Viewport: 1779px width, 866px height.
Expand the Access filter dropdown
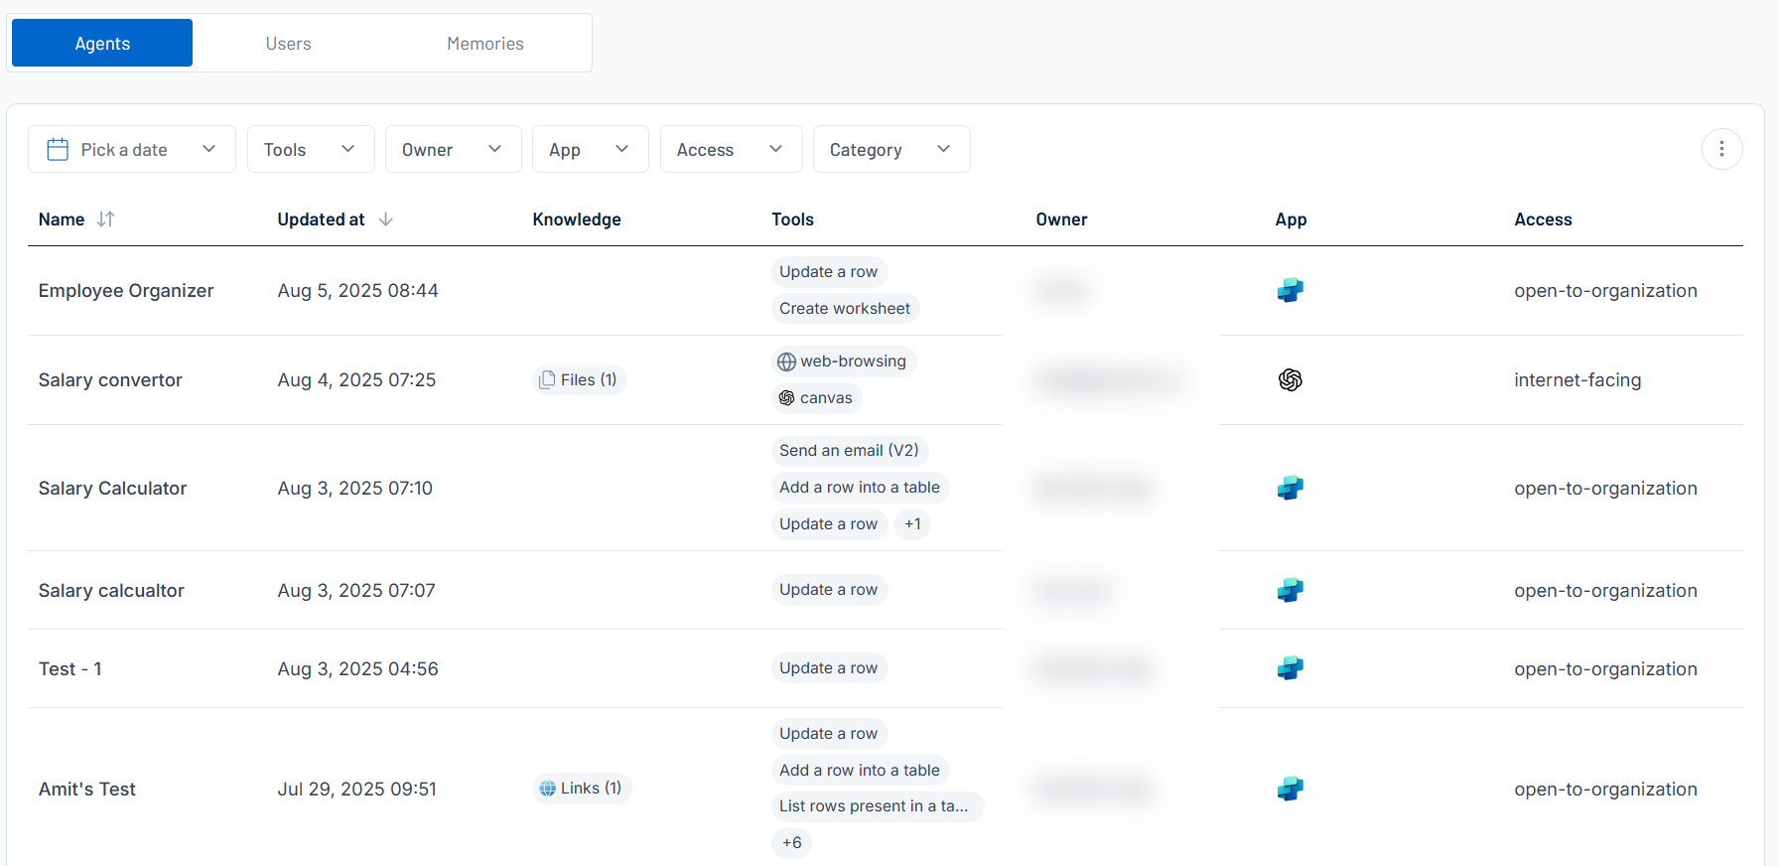pos(730,149)
